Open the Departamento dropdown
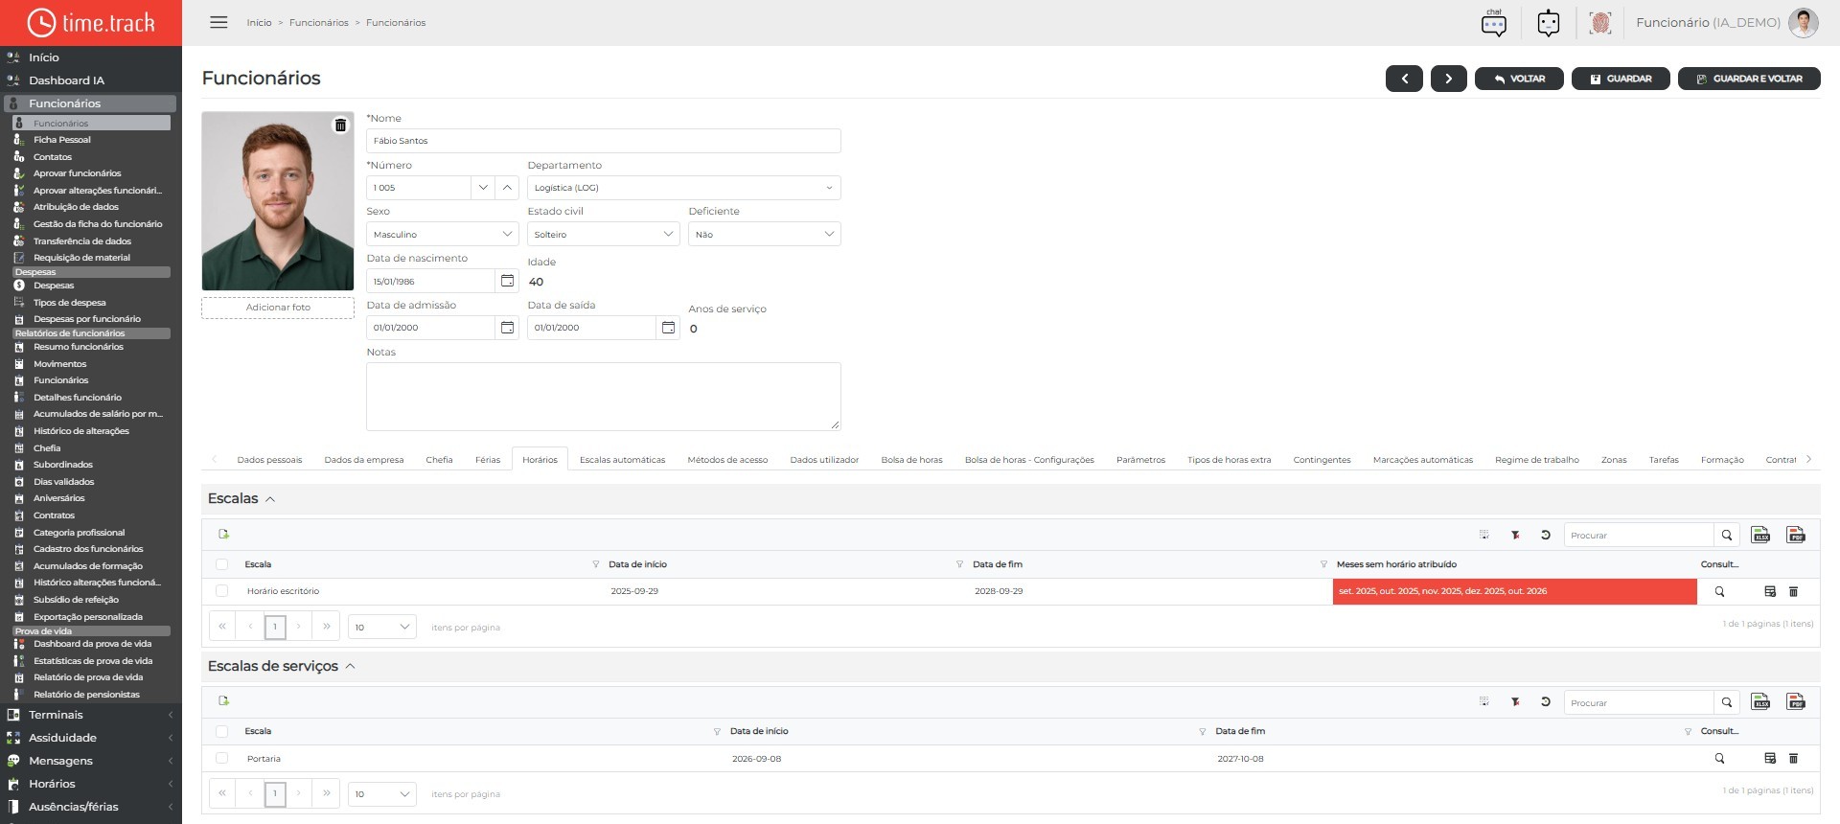This screenshot has width=1840, height=824. pos(684,188)
